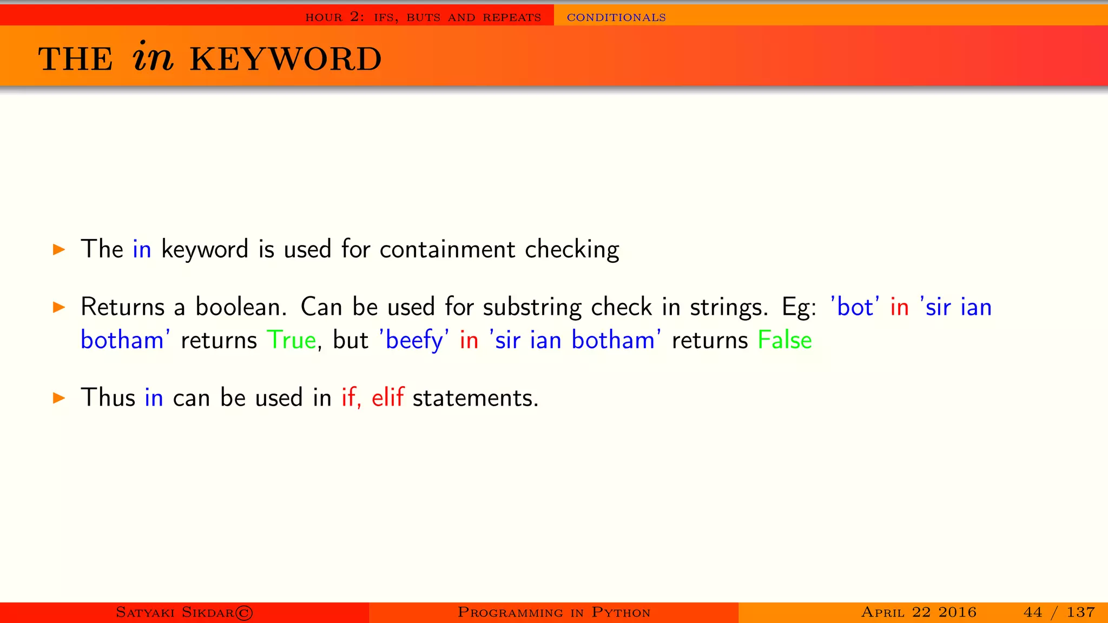The width and height of the screenshot is (1108, 623).
Task: Click the third bullet arrow before 'Thus in can'
Action: click(x=59, y=398)
